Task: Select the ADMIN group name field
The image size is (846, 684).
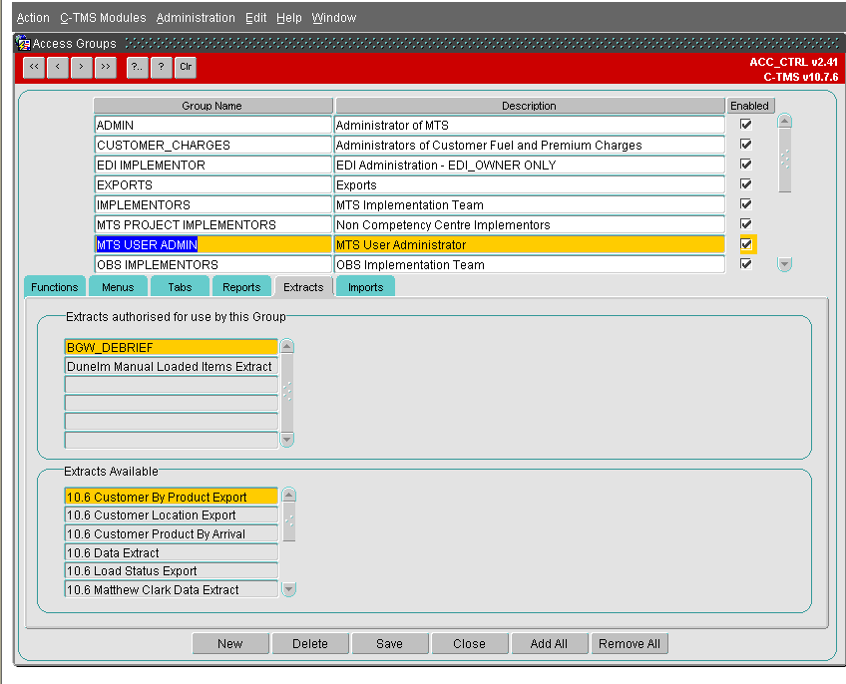Action: [212, 126]
